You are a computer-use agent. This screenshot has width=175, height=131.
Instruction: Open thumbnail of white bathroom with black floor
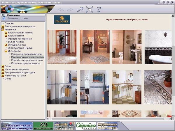tap(62, 87)
